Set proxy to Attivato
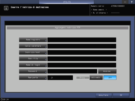The height and width of the screenshot is (101, 135). coord(96,78)
